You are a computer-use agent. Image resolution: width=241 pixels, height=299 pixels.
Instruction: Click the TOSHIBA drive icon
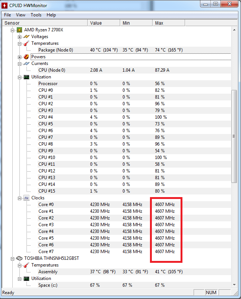coord(19,258)
